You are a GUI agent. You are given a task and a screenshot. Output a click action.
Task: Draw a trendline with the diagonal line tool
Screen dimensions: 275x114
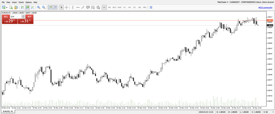pyautogui.click(x=83, y=7)
